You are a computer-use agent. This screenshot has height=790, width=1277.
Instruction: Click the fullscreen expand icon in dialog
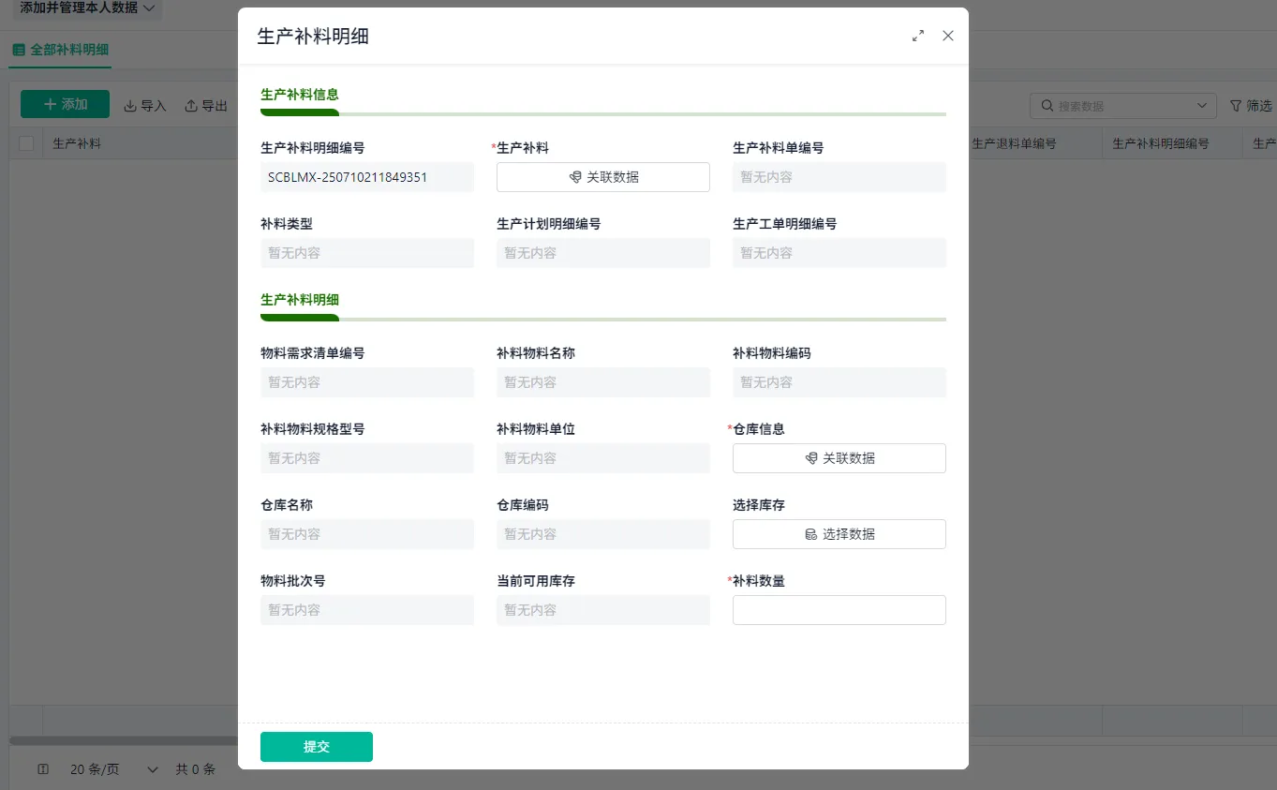click(x=918, y=36)
